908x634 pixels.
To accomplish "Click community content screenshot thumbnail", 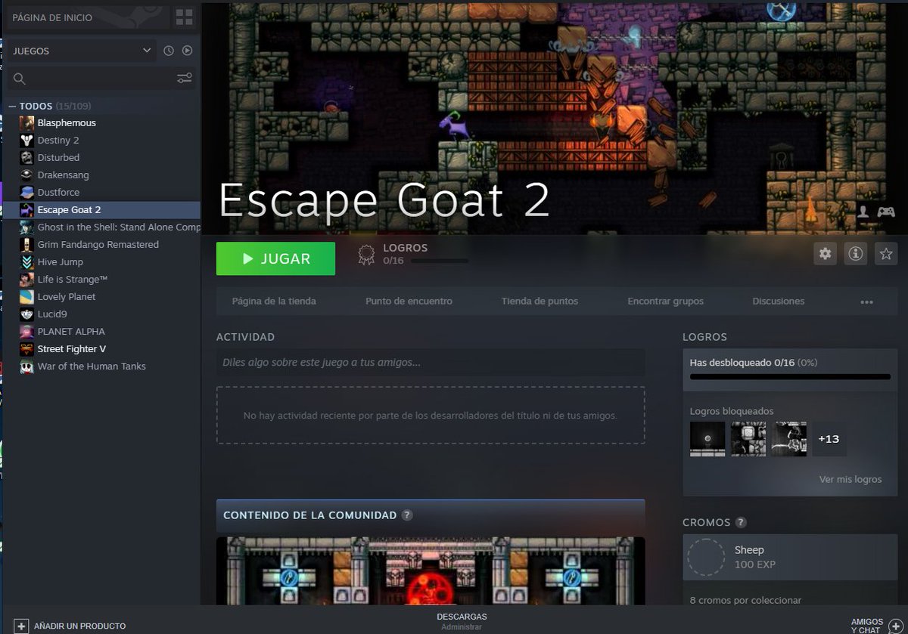I will click(x=431, y=571).
